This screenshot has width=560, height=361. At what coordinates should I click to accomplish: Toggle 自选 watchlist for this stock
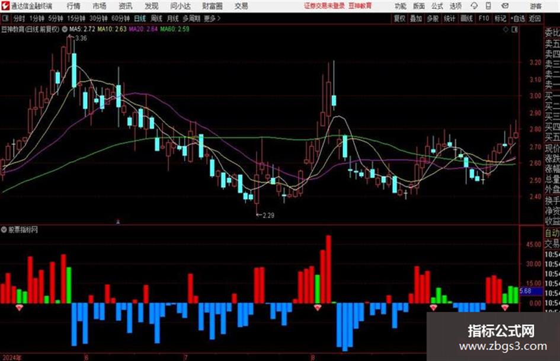[517, 18]
